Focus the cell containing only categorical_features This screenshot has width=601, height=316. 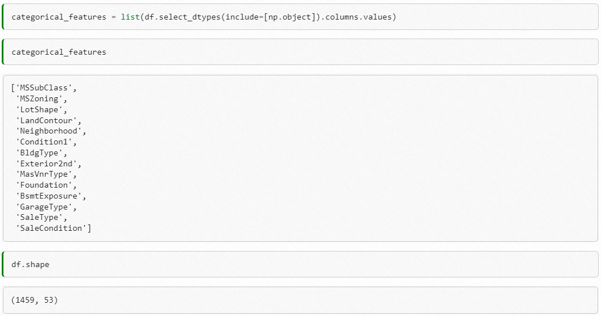[x=300, y=52]
